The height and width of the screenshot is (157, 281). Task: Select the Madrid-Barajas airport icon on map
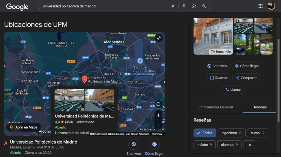[x=140, y=61]
